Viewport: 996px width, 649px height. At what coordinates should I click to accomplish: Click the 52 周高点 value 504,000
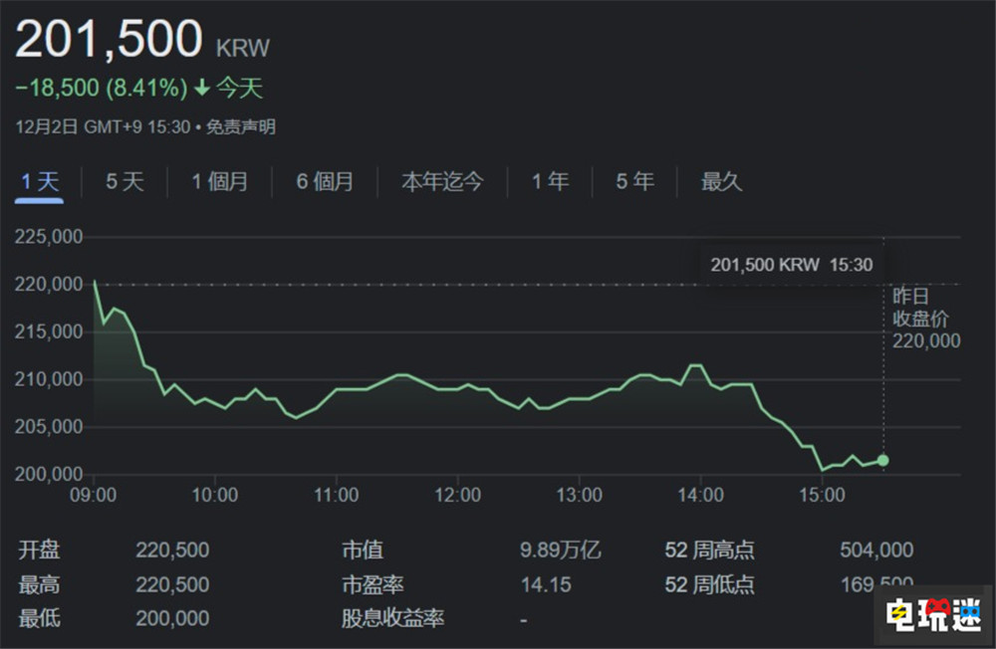pos(876,550)
